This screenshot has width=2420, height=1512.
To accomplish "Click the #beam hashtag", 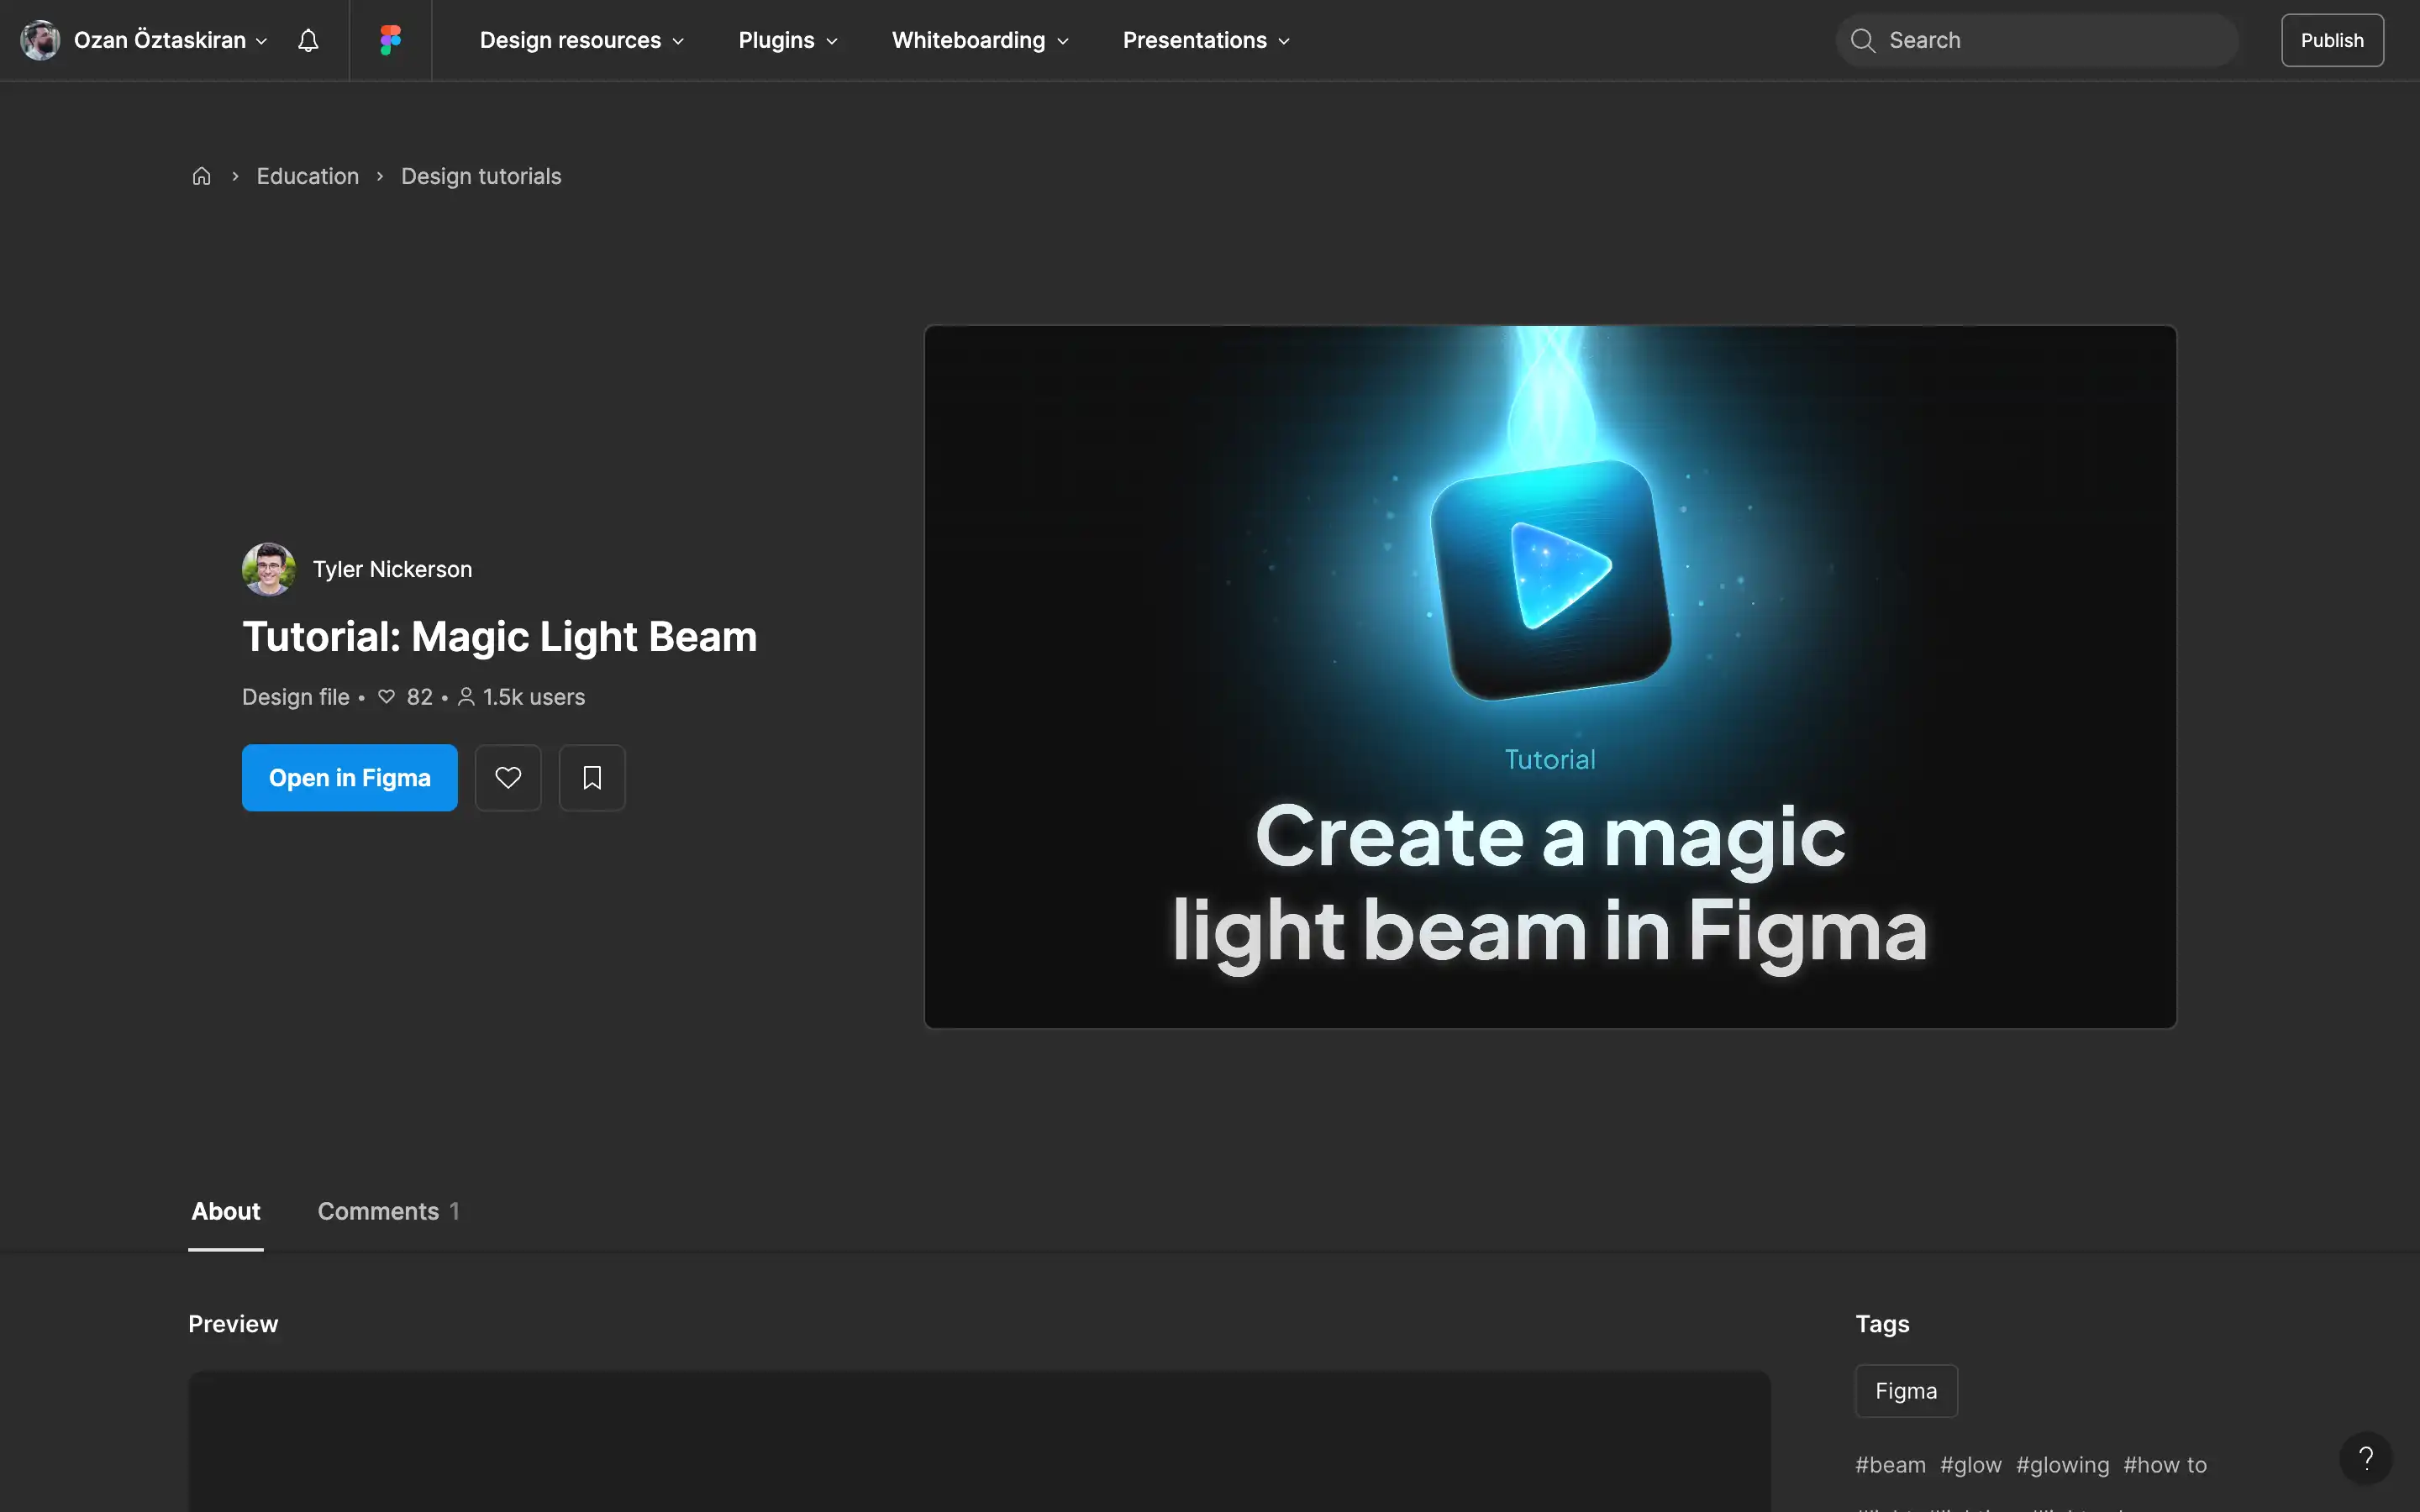I will click(x=1890, y=1465).
